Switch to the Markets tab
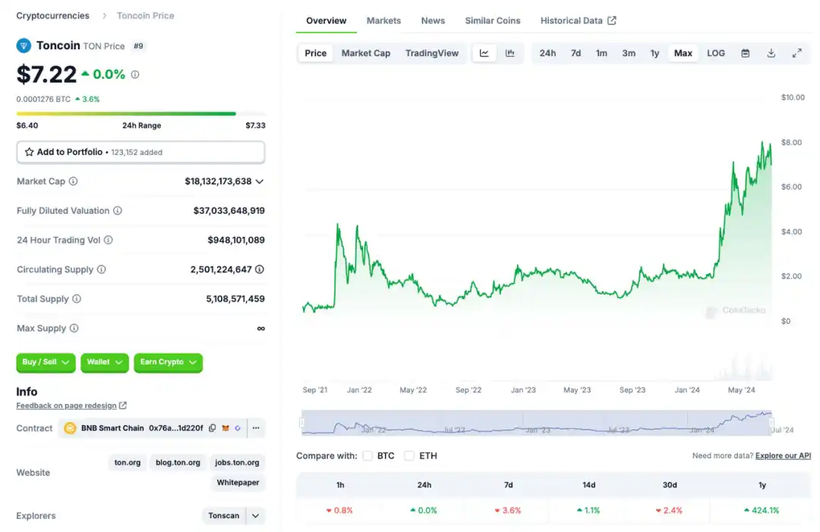Screen dimensions: 820x532 (x=383, y=20)
